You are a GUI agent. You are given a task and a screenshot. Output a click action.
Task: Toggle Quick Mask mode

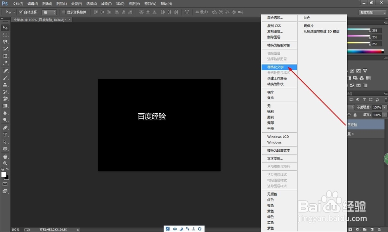5,184
